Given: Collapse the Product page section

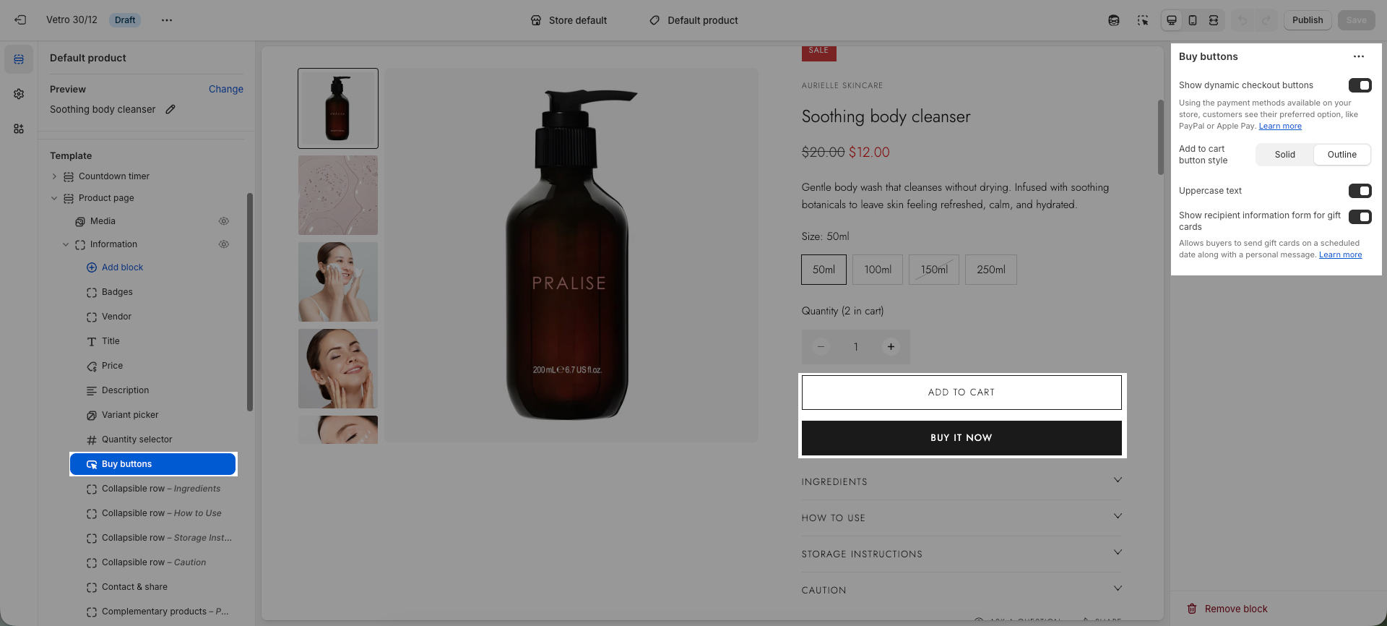Looking at the screenshot, I should point(54,198).
